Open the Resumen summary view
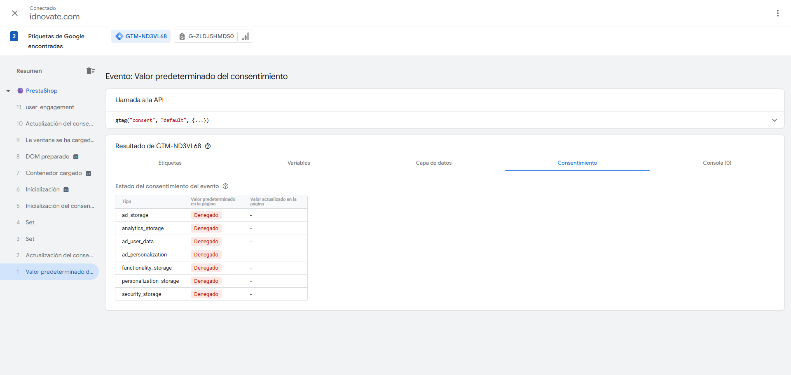 (29, 71)
